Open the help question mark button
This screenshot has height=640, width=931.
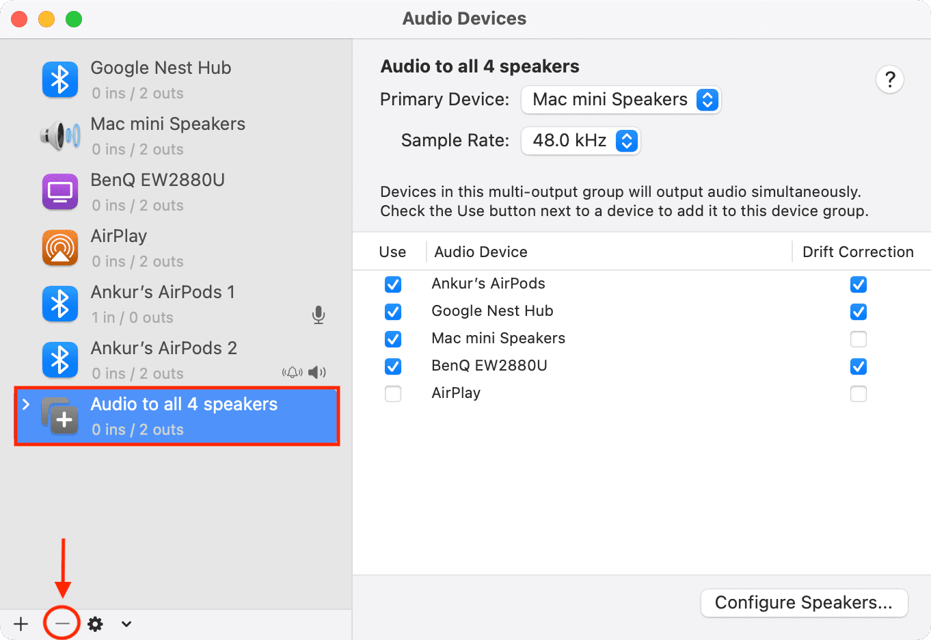pos(889,80)
